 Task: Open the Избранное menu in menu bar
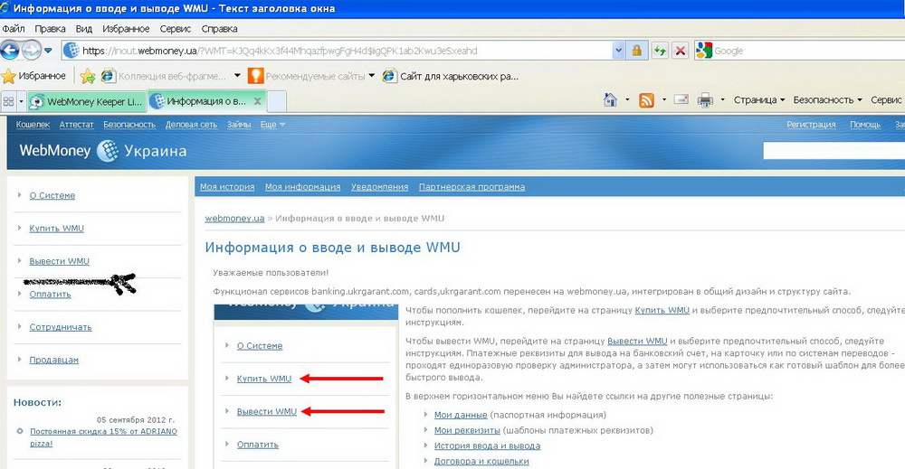126,28
